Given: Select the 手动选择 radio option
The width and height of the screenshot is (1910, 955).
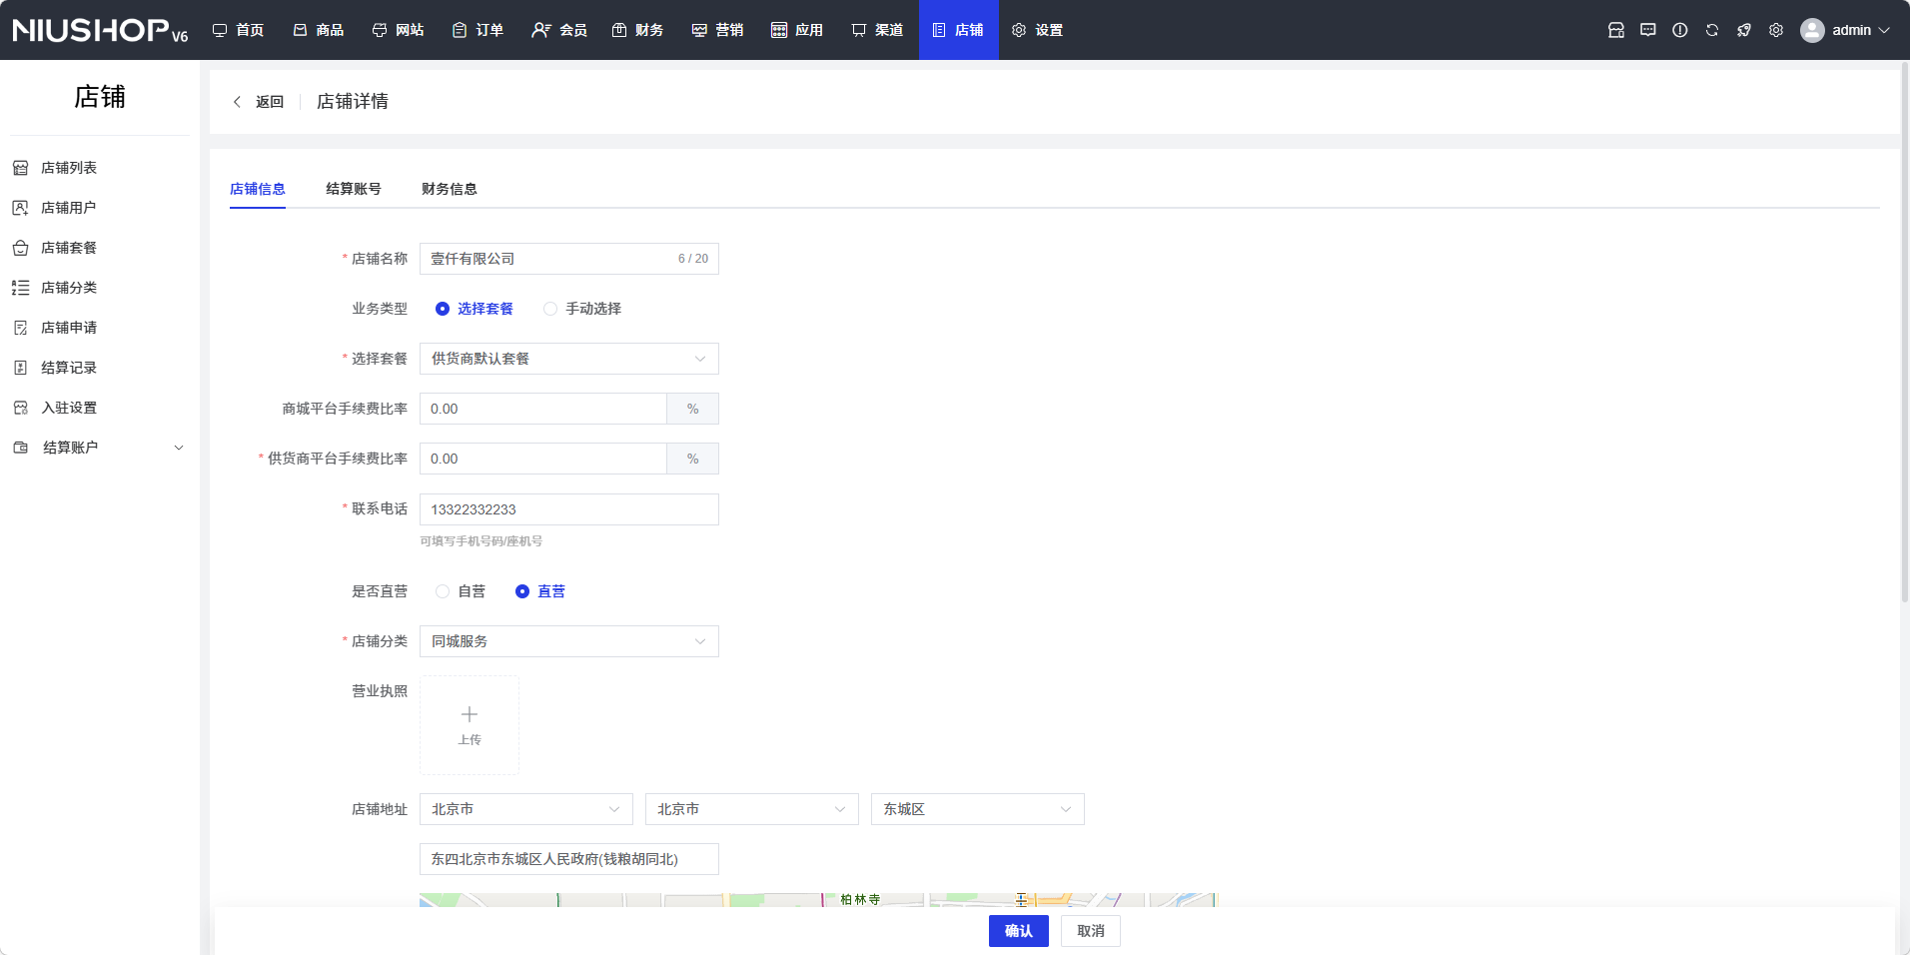Looking at the screenshot, I should point(550,309).
